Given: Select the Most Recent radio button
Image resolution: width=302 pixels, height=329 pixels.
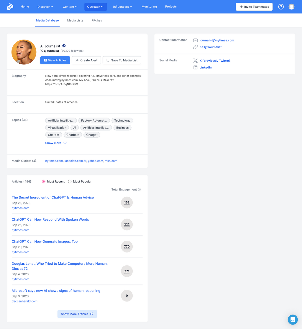Looking at the screenshot, I should tap(44, 182).
